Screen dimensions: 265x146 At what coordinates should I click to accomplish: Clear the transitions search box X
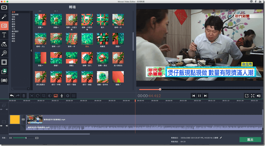[x=28, y=89]
